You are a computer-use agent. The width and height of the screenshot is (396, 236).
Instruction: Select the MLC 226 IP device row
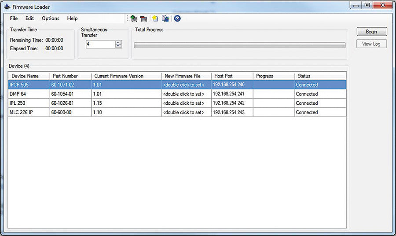pyautogui.click(x=177, y=112)
